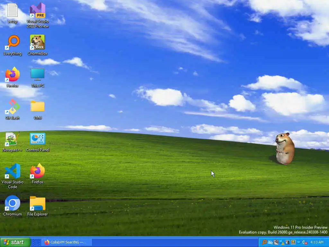This screenshot has width=329, height=247.
Task: Open the File Explorer shortcut
Action: click(38, 206)
